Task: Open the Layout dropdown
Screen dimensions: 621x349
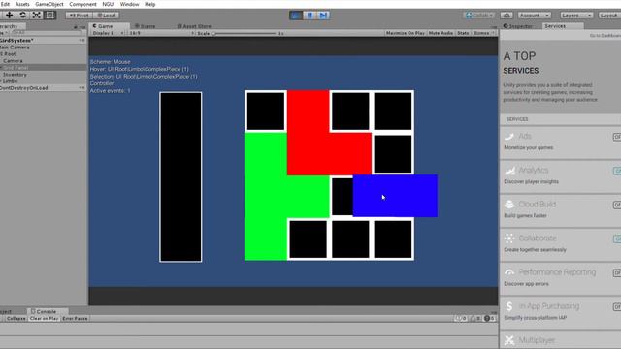Action: click(x=609, y=16)
